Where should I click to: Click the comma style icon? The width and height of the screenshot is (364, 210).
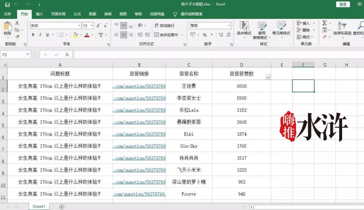[x=212, y=35]
